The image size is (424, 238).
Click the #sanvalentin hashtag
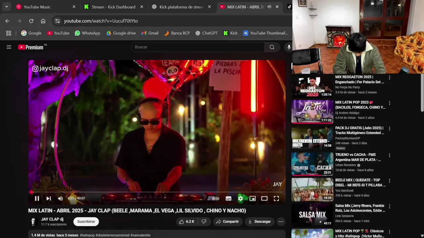tap(140, 235)
